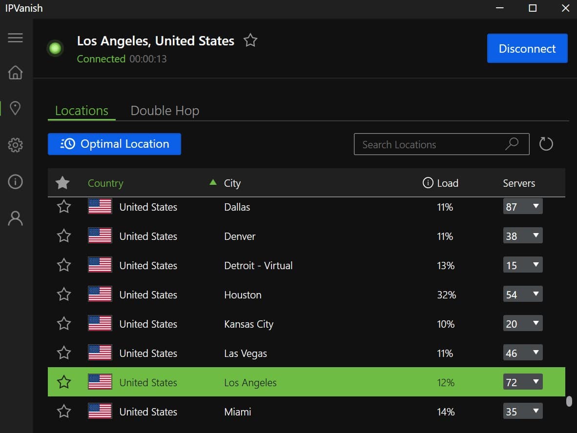This screenshot has width=577, height=433.
Task: Select the Houston city name
Action: [x=243, y=295]
